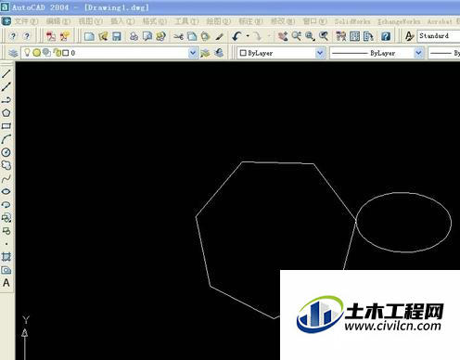Toggle layer 0 on/off light bulb

[27, 53]
